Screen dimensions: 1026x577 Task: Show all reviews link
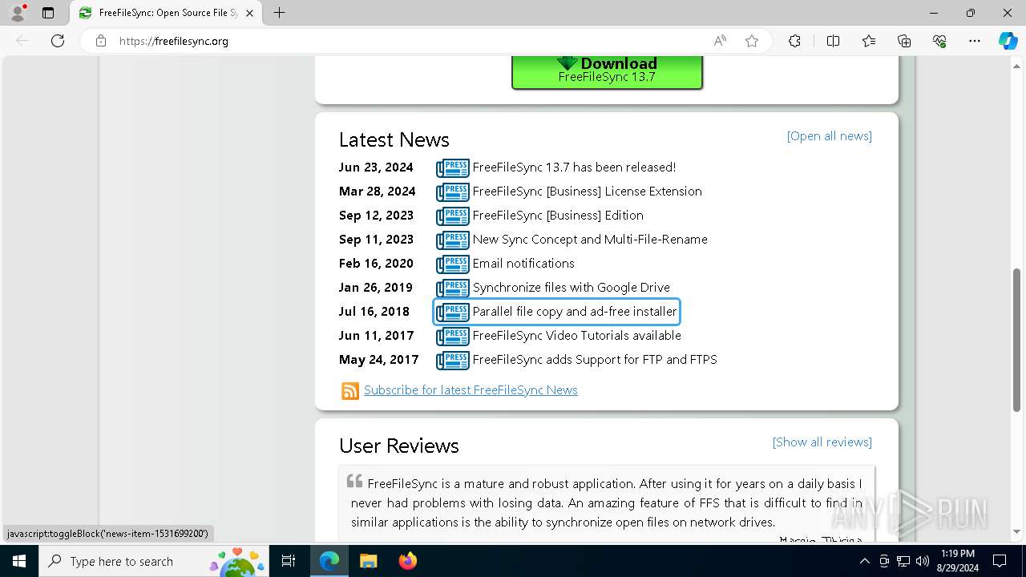(822, 442)
